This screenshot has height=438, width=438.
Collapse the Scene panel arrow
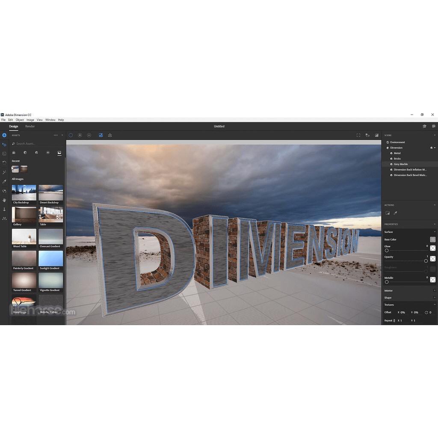pos(435,135)
